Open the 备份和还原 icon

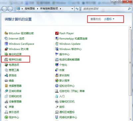pyautogui.click(x=6, y=54)
